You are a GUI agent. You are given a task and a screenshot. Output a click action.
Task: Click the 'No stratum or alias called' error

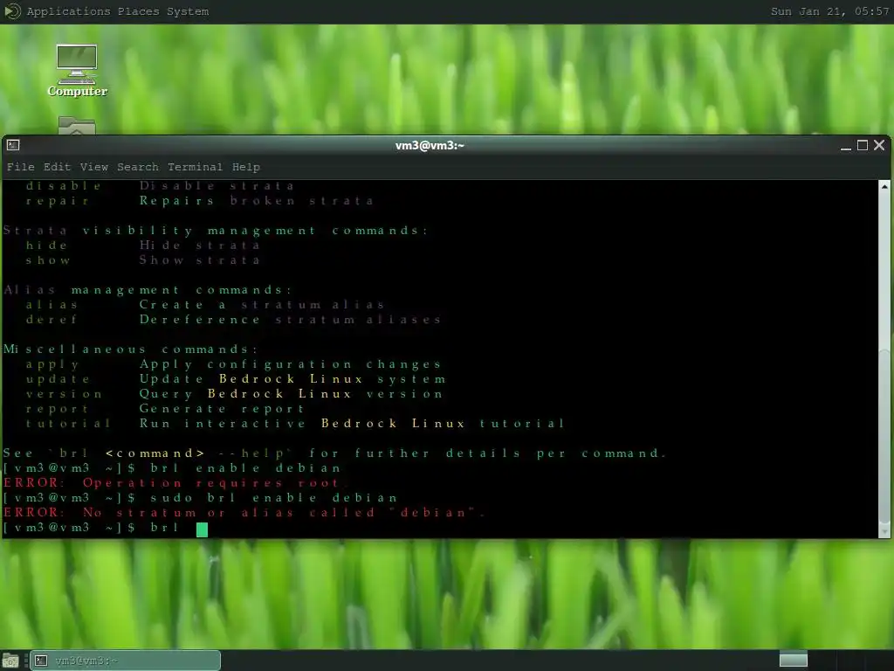point(244,512)
